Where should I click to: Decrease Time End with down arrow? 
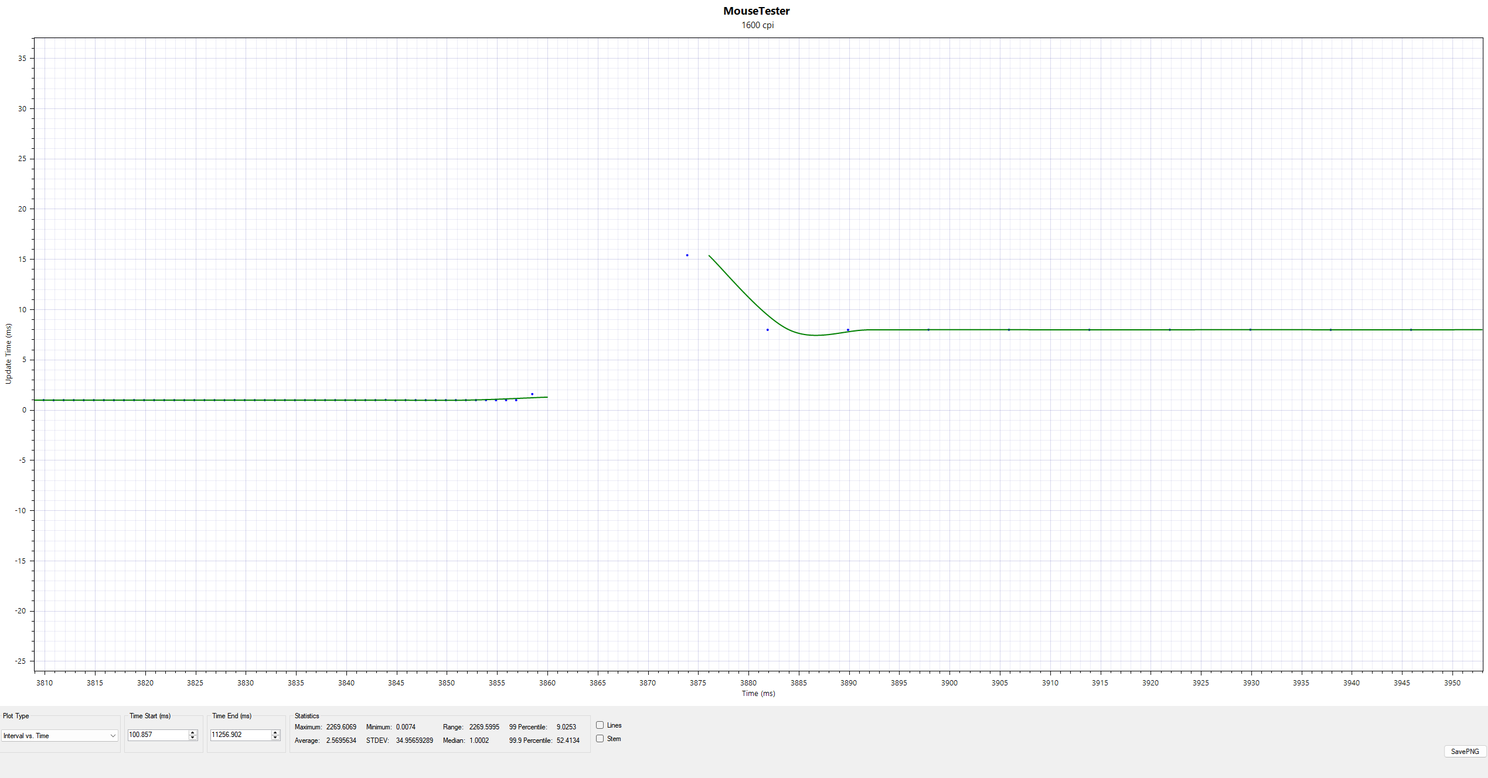275,738
